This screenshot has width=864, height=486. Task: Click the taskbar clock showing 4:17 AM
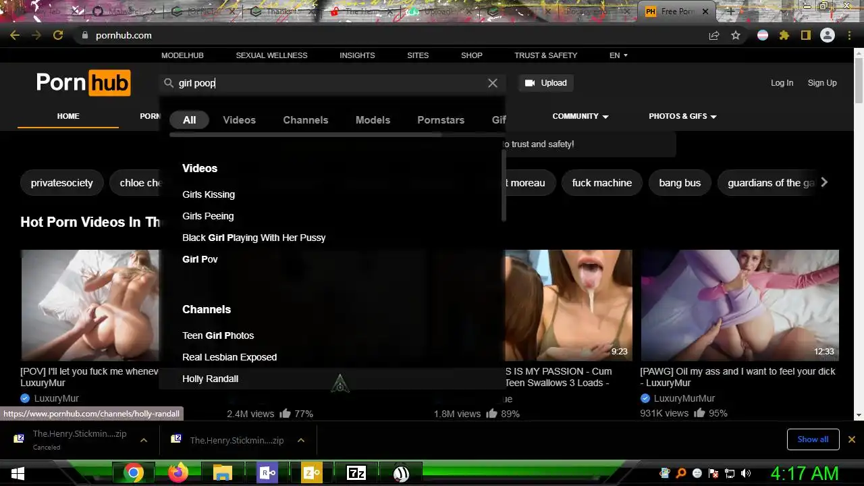(x=805, y=473)
